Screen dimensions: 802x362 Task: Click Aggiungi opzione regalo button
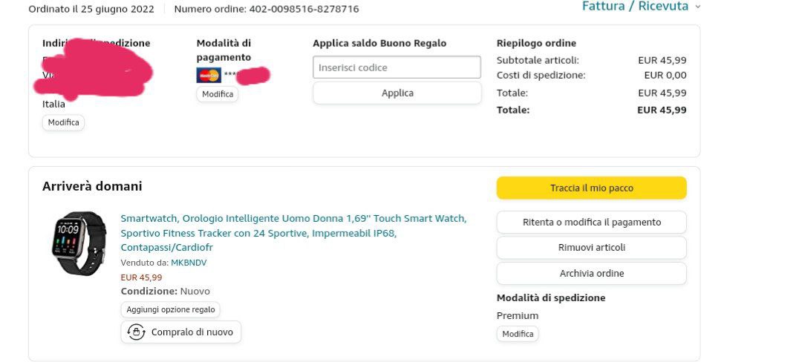tap(171, 309)
